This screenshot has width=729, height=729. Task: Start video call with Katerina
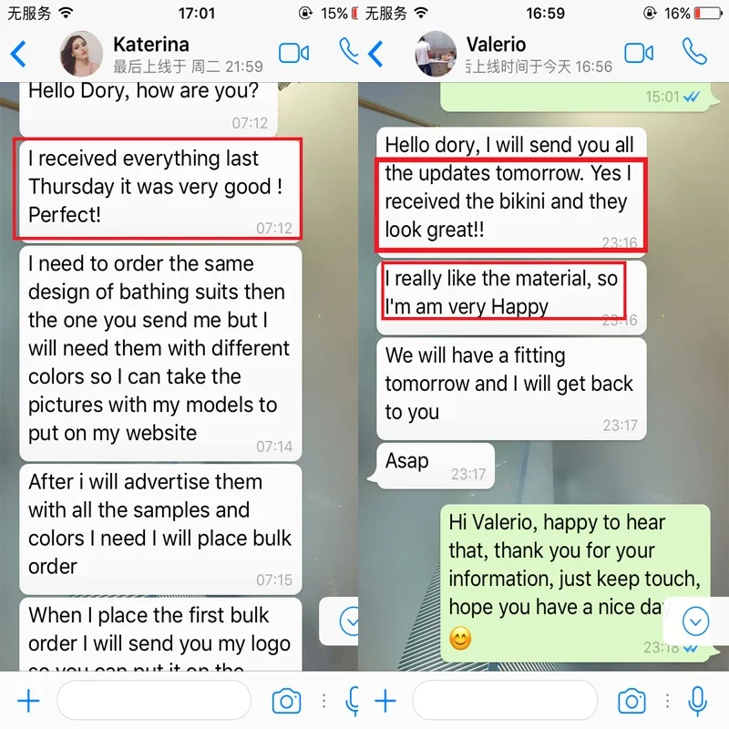pos(293,53)
